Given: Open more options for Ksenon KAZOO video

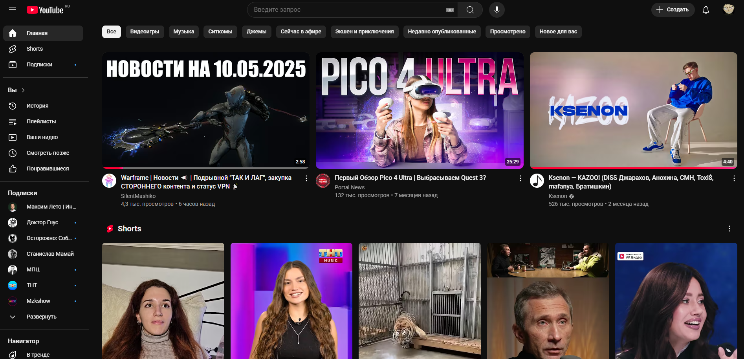Looking at the screenshot, I should click(x=734, y=178).
